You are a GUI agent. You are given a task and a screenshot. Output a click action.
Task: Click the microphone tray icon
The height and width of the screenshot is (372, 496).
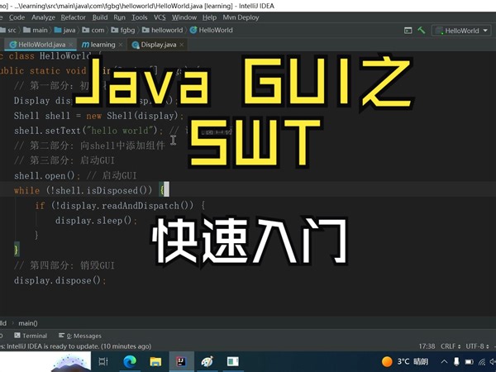click(456, 361)
